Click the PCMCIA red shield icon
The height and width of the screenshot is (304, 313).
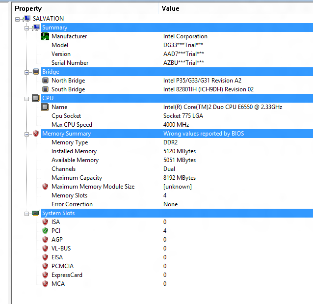click(x=45, y=266)
